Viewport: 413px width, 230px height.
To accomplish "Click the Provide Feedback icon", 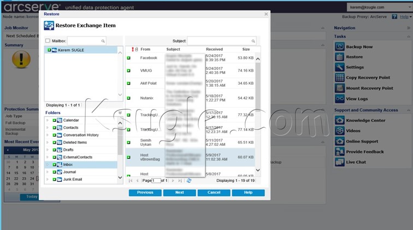I will (x=339, y=152).
